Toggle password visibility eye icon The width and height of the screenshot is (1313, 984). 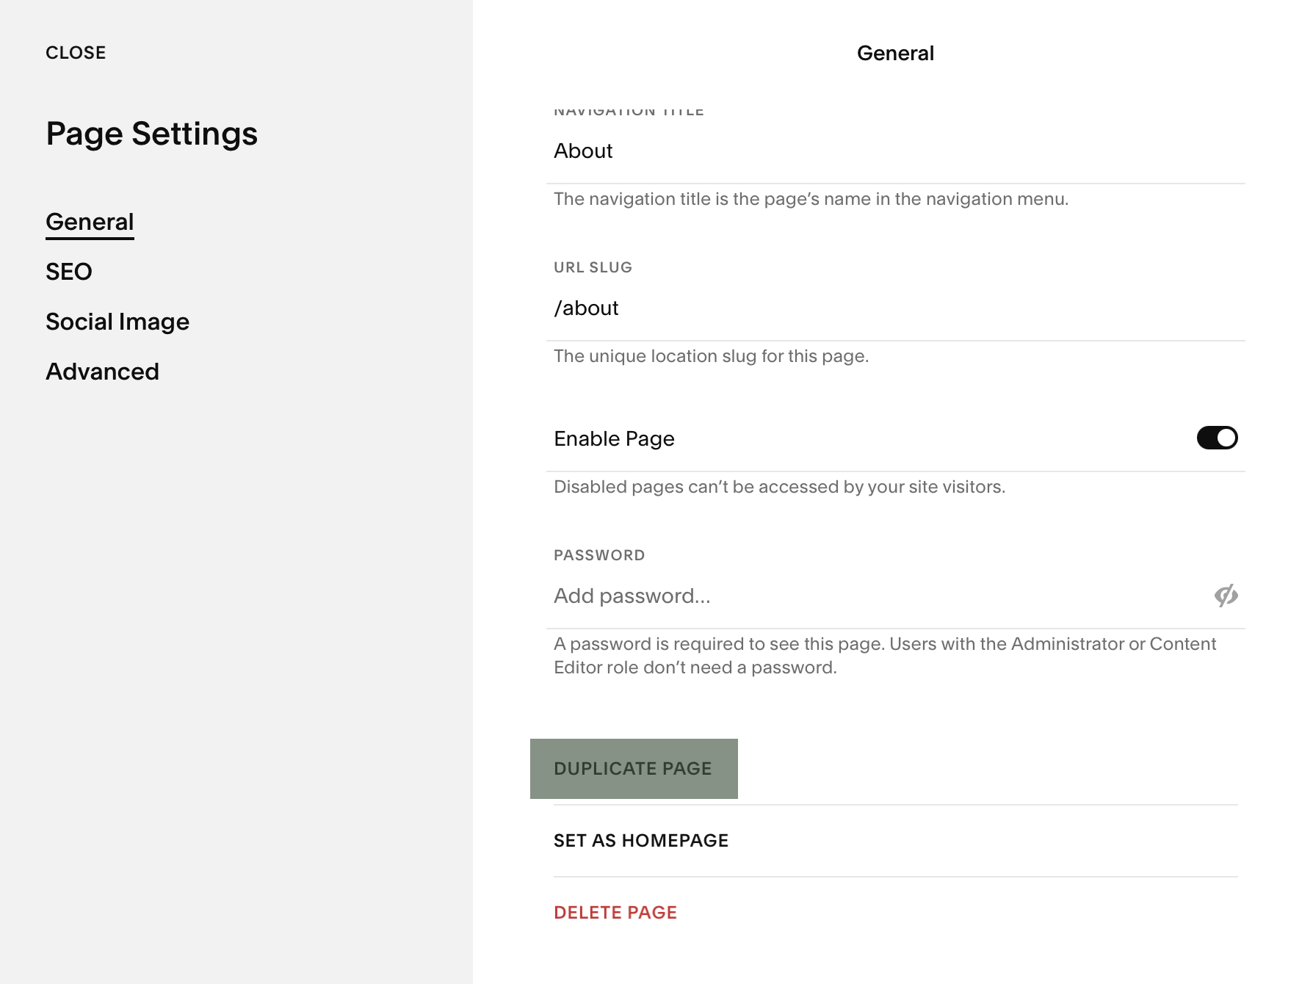[x=1226, y=596]
